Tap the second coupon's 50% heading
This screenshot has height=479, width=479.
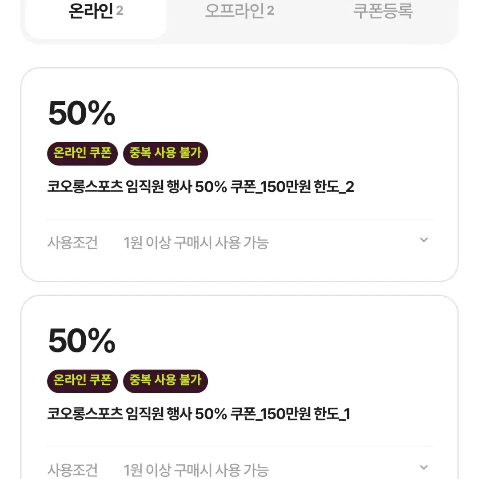pos(82,341)
